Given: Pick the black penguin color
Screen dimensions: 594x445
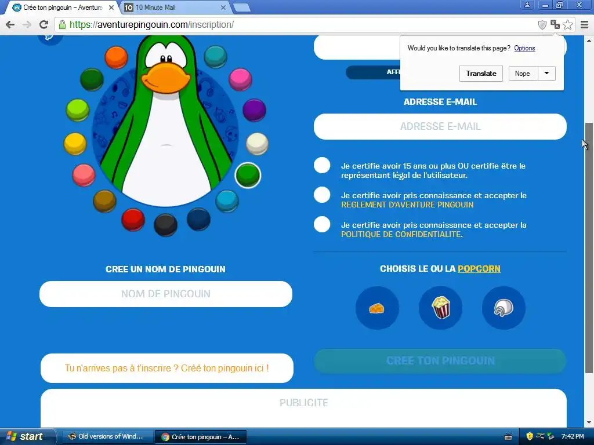Looking at the screenshot, I should (165, 225).
